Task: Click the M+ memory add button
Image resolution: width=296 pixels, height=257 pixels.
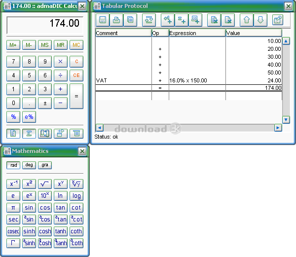Action: [13, 45]
